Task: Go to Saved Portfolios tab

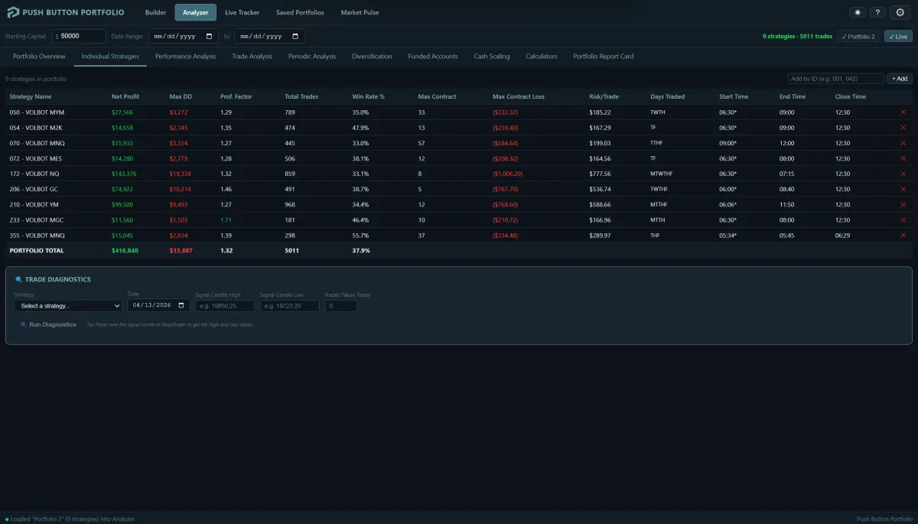Action: [x=300, y=12]
